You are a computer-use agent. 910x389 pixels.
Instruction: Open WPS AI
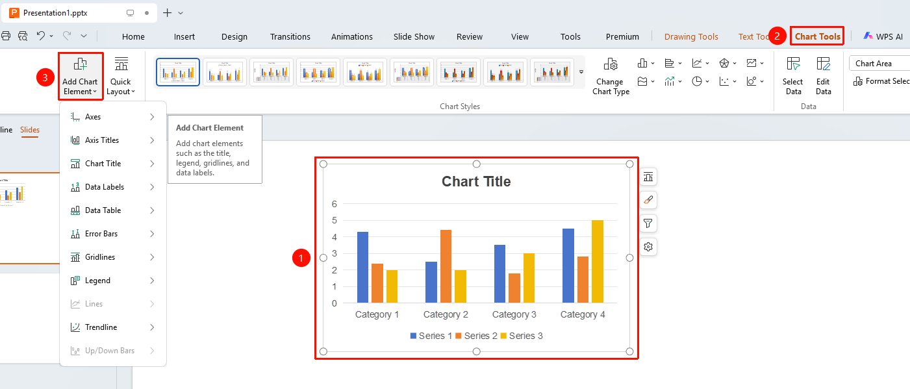pos(883,36)
